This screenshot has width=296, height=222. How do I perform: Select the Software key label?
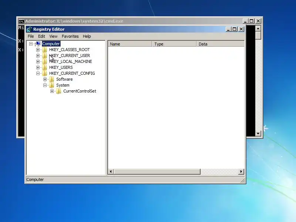pos(64,79)
